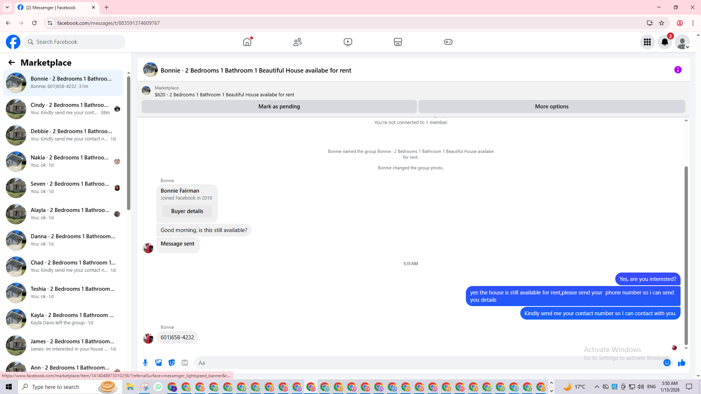Open the GIF picker icon
The image size is (701, 394).
tap(185, 363)
